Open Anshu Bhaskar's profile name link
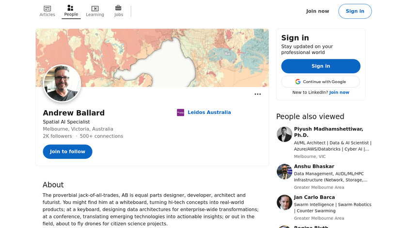Image resolution: width=407 pixels, height=228 pixels. (314, 166)
